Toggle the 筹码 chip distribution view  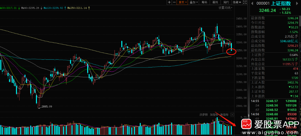pyautogui.click(x=204, y=2)
